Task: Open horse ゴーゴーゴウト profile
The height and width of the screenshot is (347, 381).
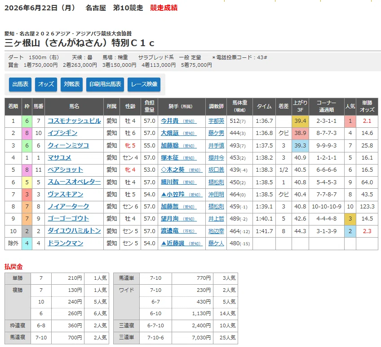Action: click(x=68, y=219)
